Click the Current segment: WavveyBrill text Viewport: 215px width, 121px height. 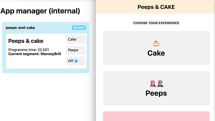[x=35, y=54]
